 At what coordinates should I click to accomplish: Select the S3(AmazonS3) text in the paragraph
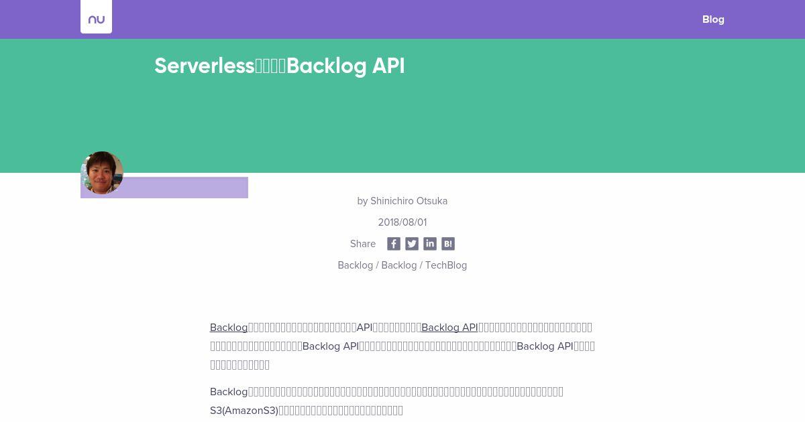[244, 411]
